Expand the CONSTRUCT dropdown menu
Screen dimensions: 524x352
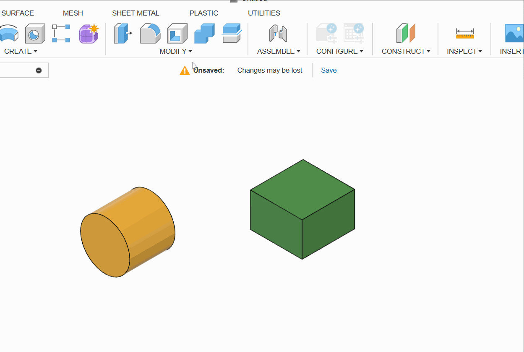405,51
